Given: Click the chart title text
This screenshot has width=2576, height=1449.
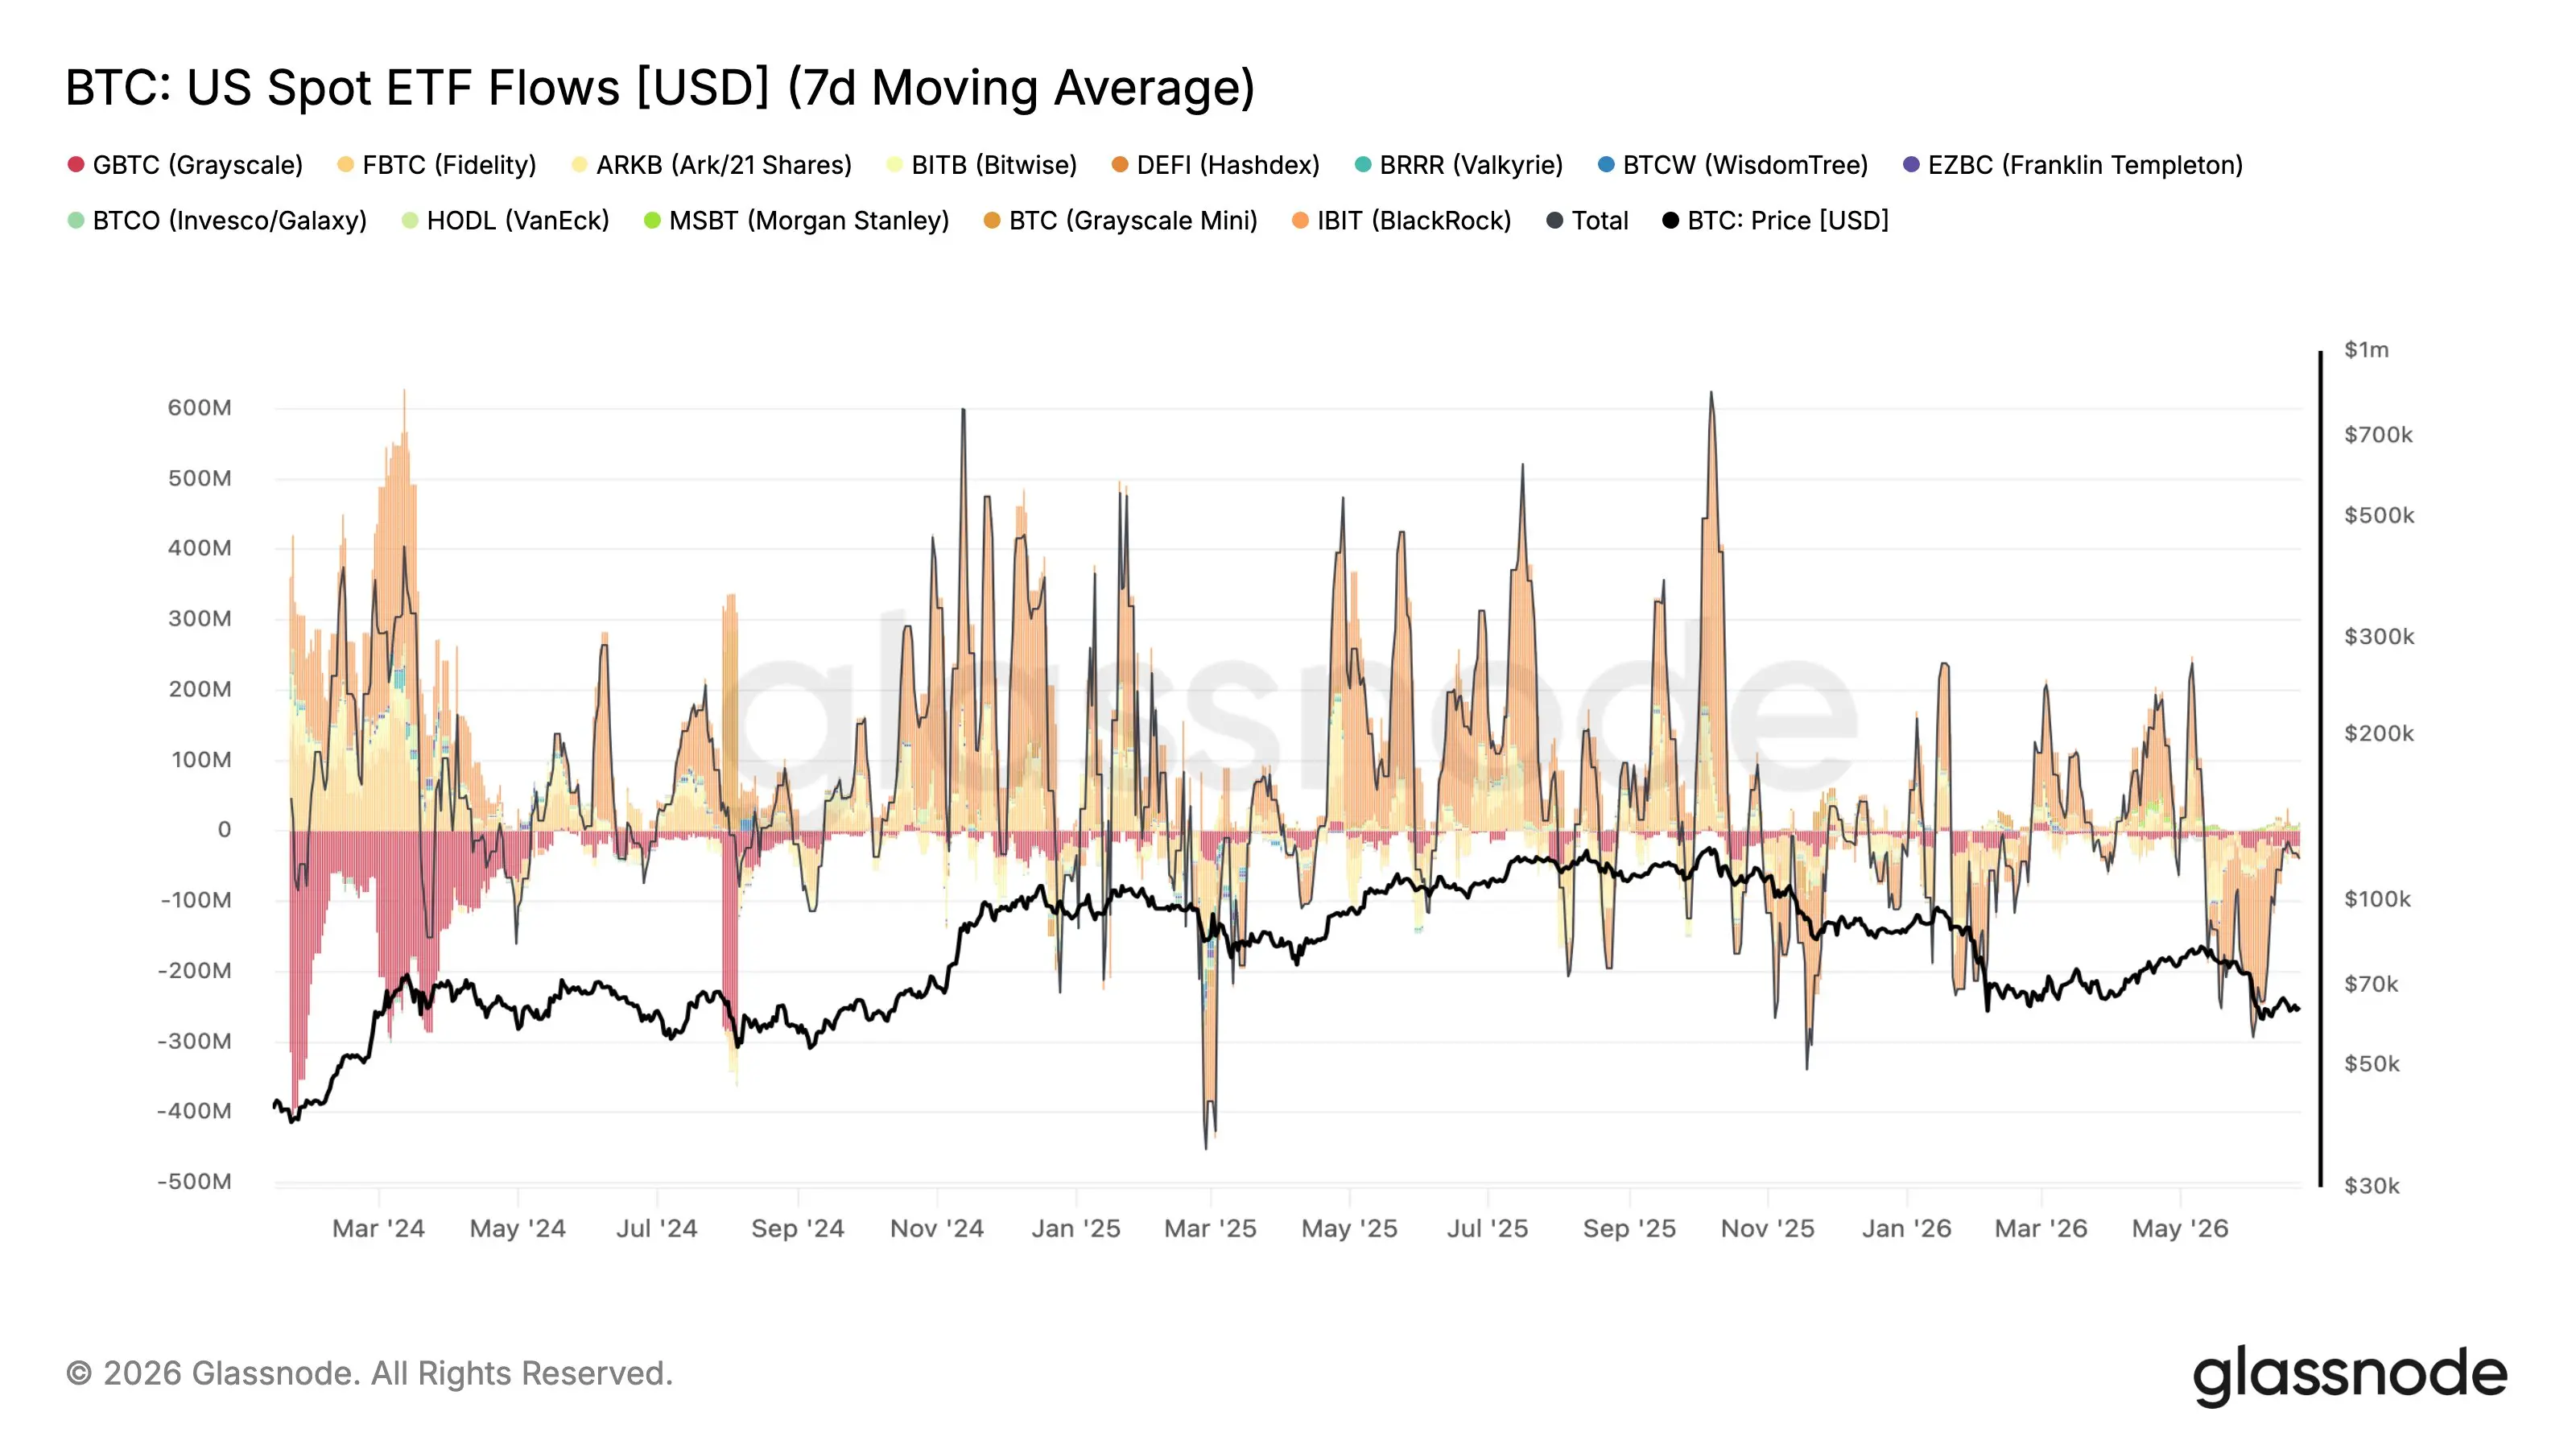Looking at the screenshot, I should pyautogui.click(x=660, y=88).
